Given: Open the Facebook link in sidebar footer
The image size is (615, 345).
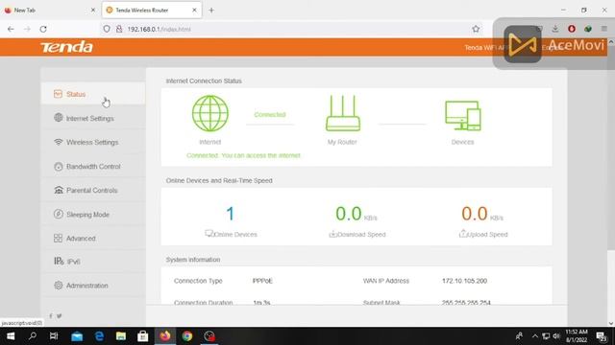Looking at the screenshot, I should [x=51, y=316].
